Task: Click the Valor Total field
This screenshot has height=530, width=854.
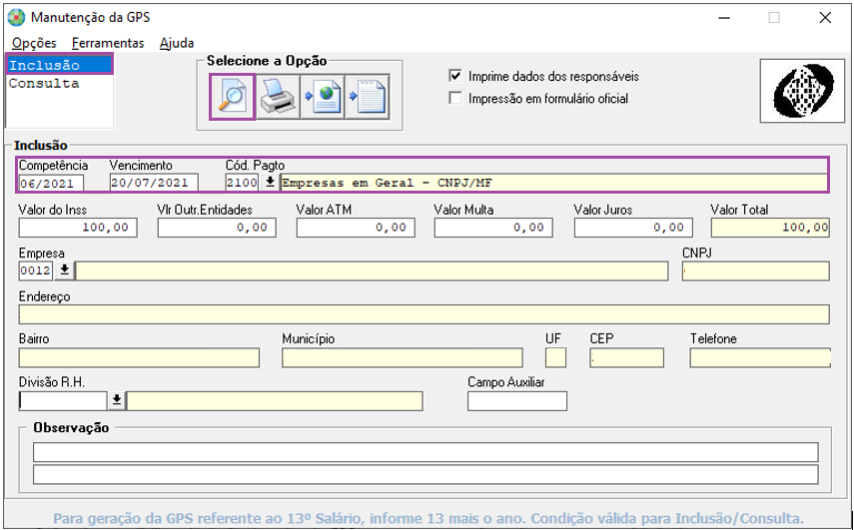Action: point(771,228)
